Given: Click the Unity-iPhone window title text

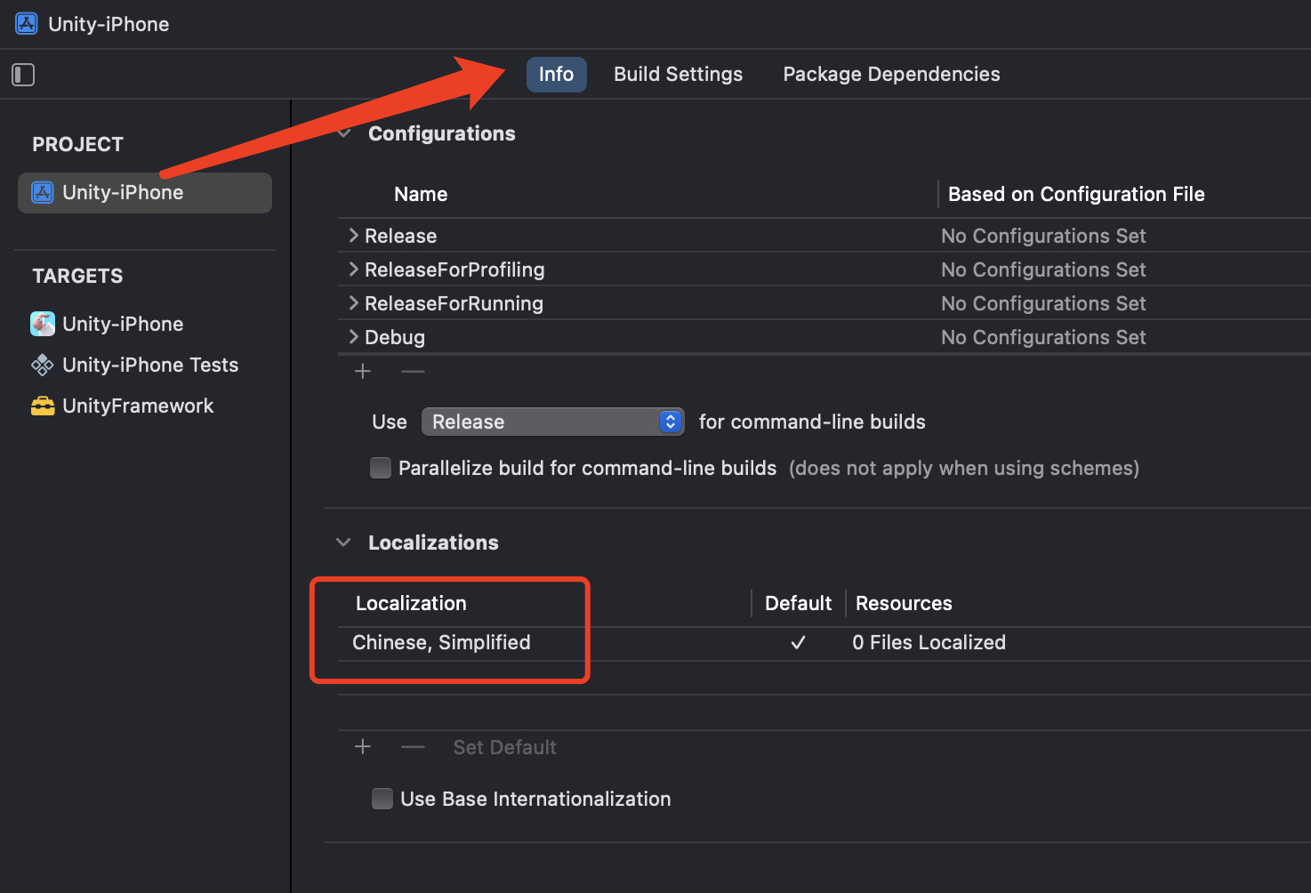Looking at the screenshot, I should click(109, 24).
